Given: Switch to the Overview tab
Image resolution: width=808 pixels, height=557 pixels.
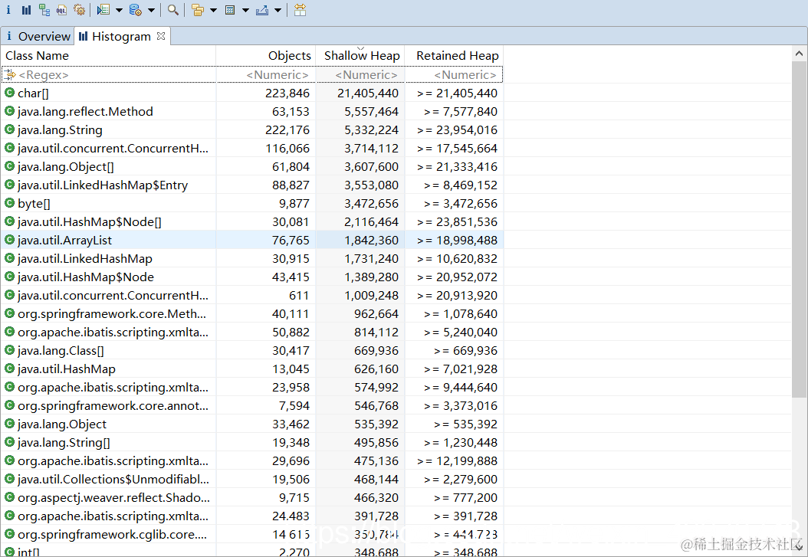Looking at the screenshot, I should 38,37.
